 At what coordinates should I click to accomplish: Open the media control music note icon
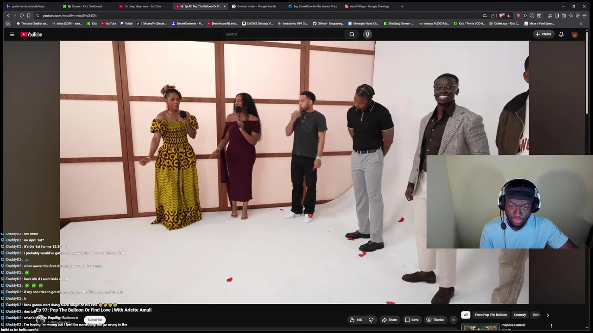click(550, 15)
